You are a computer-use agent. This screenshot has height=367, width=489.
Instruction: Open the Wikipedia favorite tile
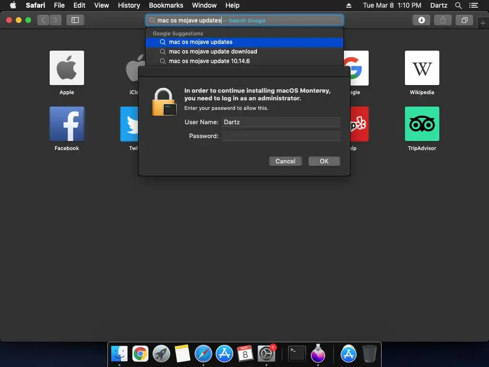tap(422, 68)
